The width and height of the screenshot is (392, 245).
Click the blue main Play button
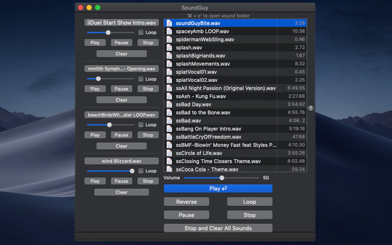(x=218, y=188)
